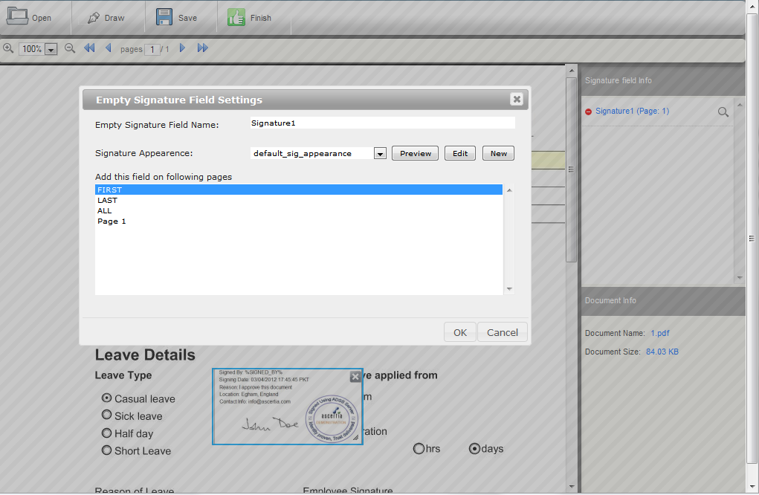Click the Finish thumbs-up icon
The width and height of the screenshot is (759, 495).
(x=236, y=17)
